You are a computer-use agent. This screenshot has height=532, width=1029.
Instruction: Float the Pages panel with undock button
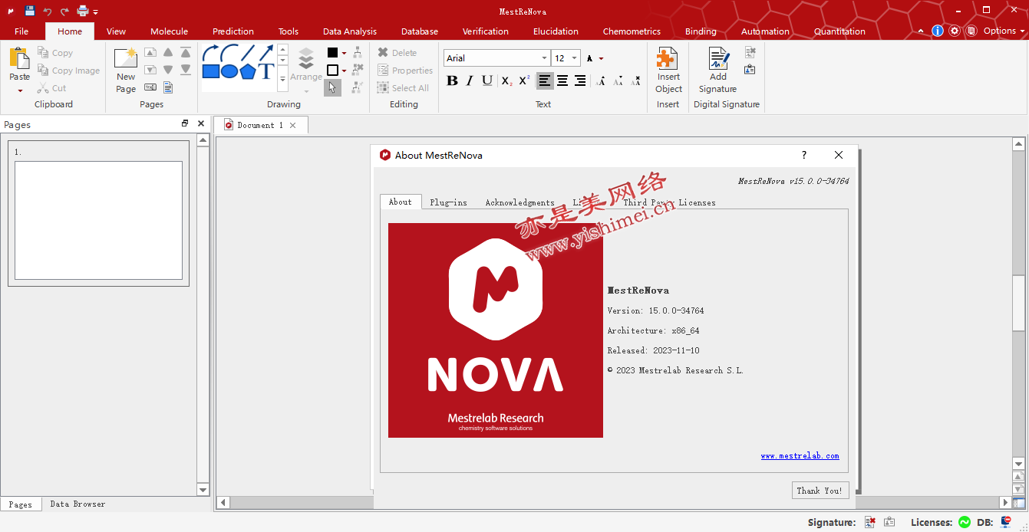(x=185, y=123)
